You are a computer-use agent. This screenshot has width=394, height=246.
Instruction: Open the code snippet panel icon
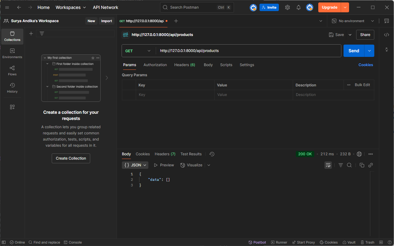click(x=387, y=35)
